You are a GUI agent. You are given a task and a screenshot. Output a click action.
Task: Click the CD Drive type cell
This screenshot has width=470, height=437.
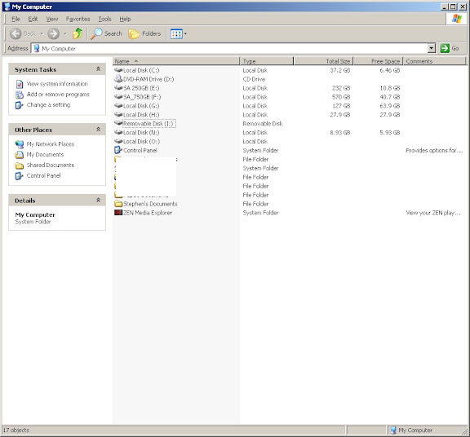coord(254,79)
